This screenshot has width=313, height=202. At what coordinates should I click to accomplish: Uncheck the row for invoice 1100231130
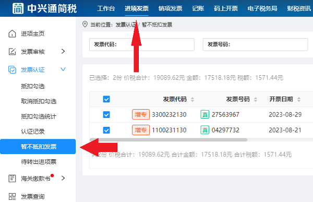click(x=106, y=130)
